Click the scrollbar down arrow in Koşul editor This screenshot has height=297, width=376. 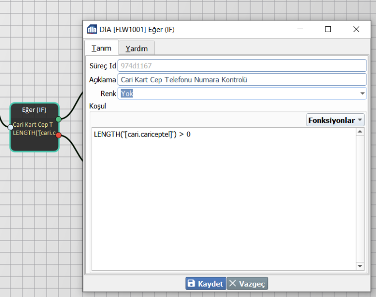point(360,266)
